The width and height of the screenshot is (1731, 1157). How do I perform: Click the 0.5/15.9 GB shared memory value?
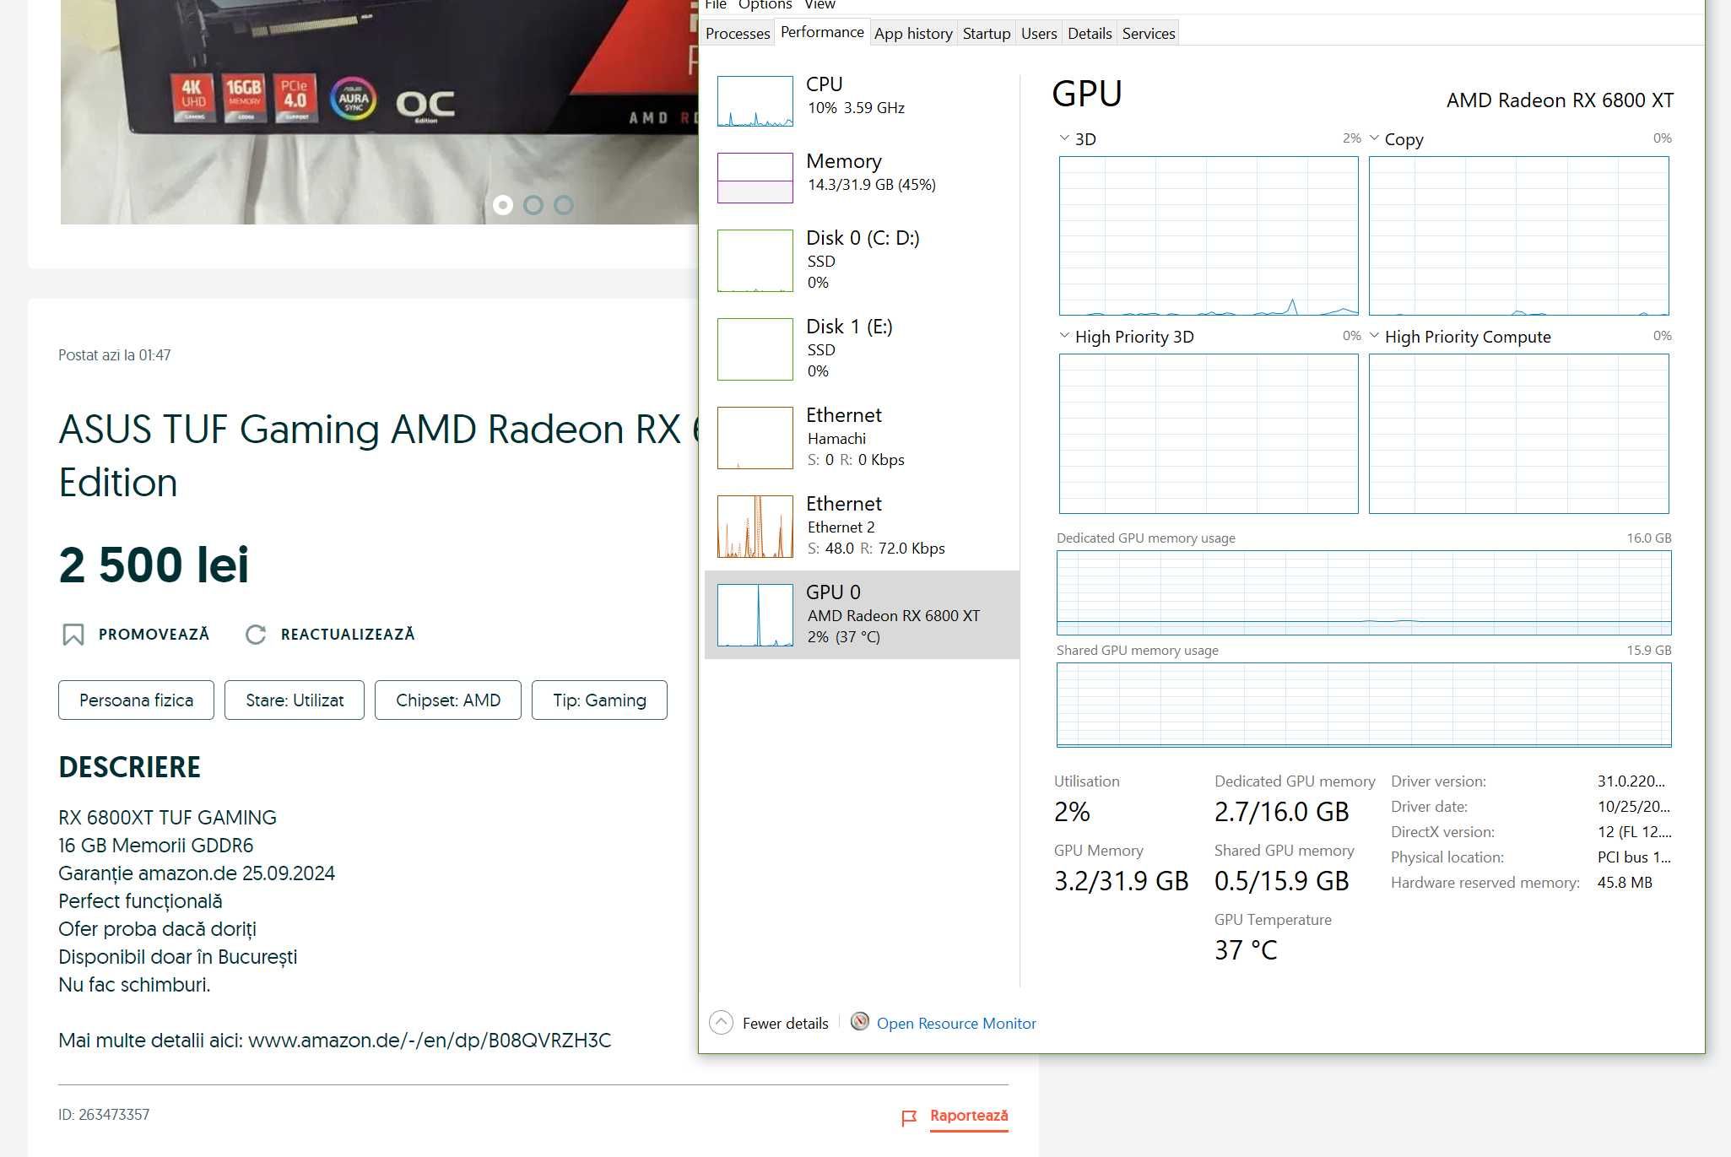1281,881
